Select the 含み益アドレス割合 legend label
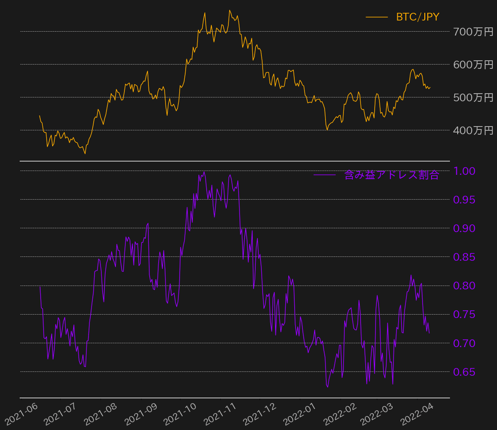497x430 pixels. click(x=391, y=175)
